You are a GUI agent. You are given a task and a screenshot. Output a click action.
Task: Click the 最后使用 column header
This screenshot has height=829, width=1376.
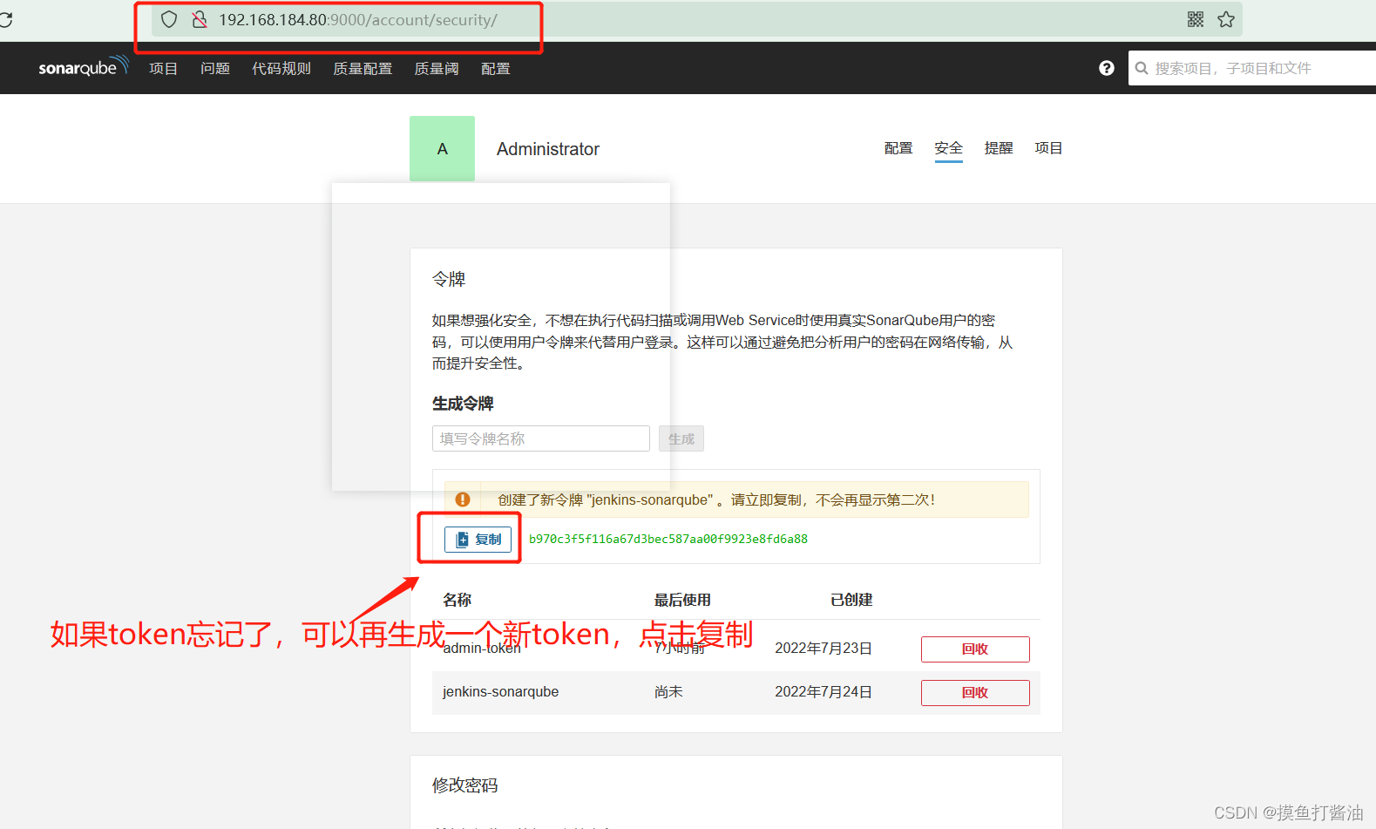682,600
